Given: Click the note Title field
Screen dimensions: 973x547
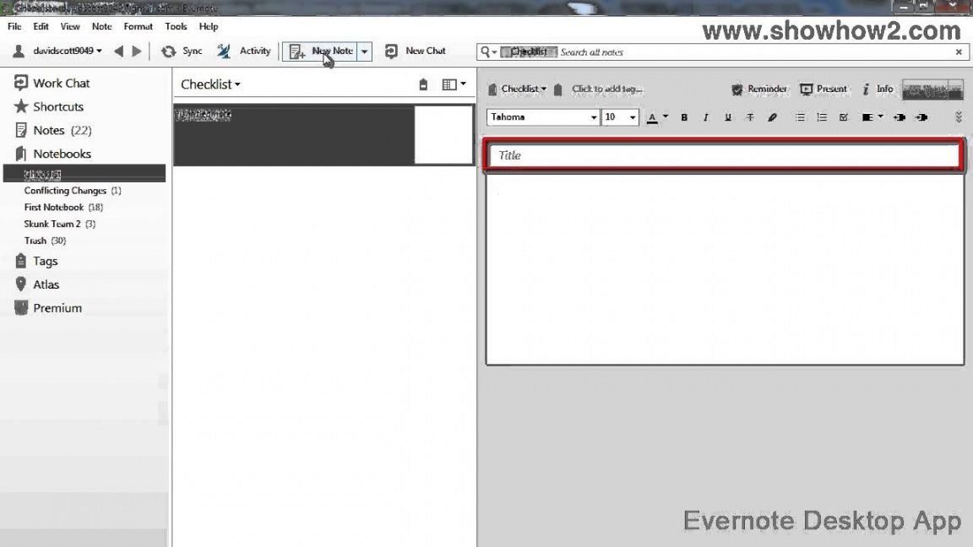Looking at the screenshot, I should 723,155.
